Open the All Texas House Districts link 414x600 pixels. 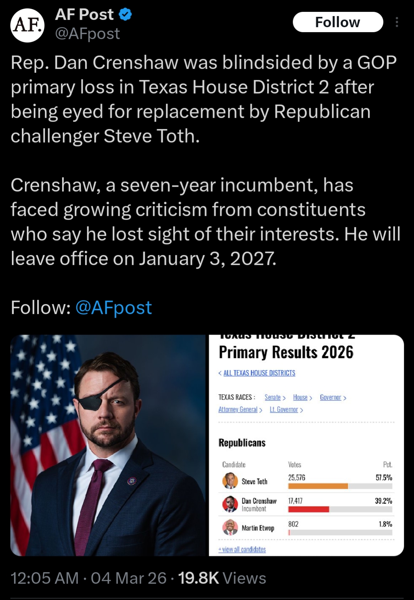[259, 373]
